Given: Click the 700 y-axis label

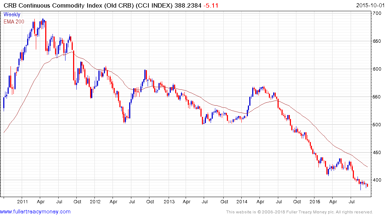Looking at the screenshot, I should 377,13.
